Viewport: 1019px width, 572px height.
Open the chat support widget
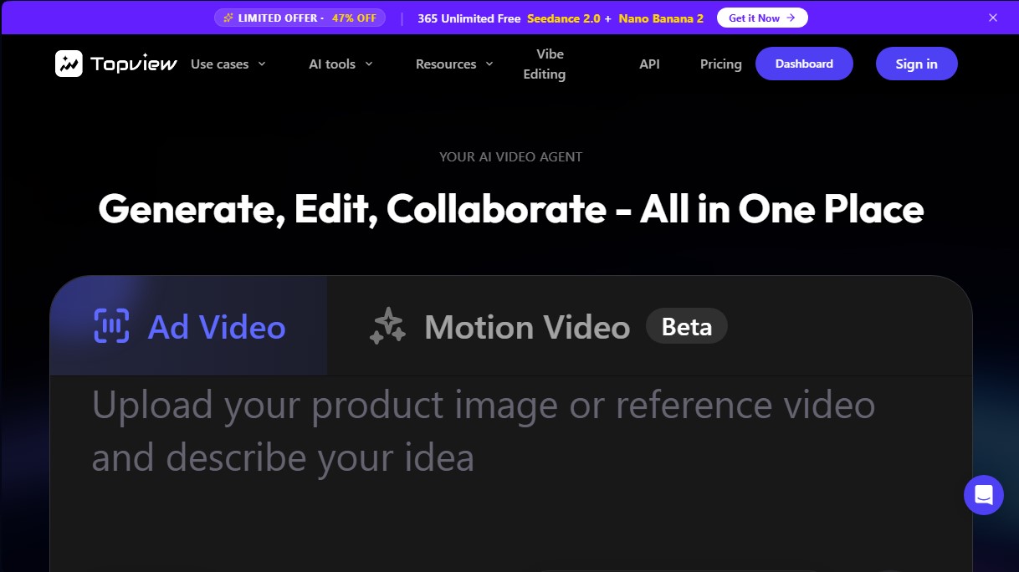(x=984, y=495)
